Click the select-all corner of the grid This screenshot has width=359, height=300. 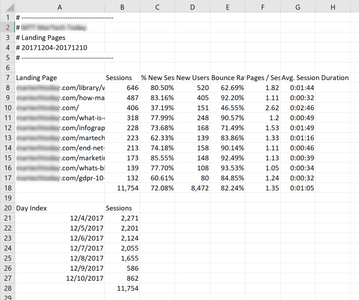coord(7,7)
